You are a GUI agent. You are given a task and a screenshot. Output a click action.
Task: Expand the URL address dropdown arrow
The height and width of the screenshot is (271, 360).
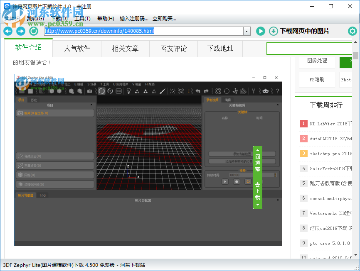tap(247, 31)
